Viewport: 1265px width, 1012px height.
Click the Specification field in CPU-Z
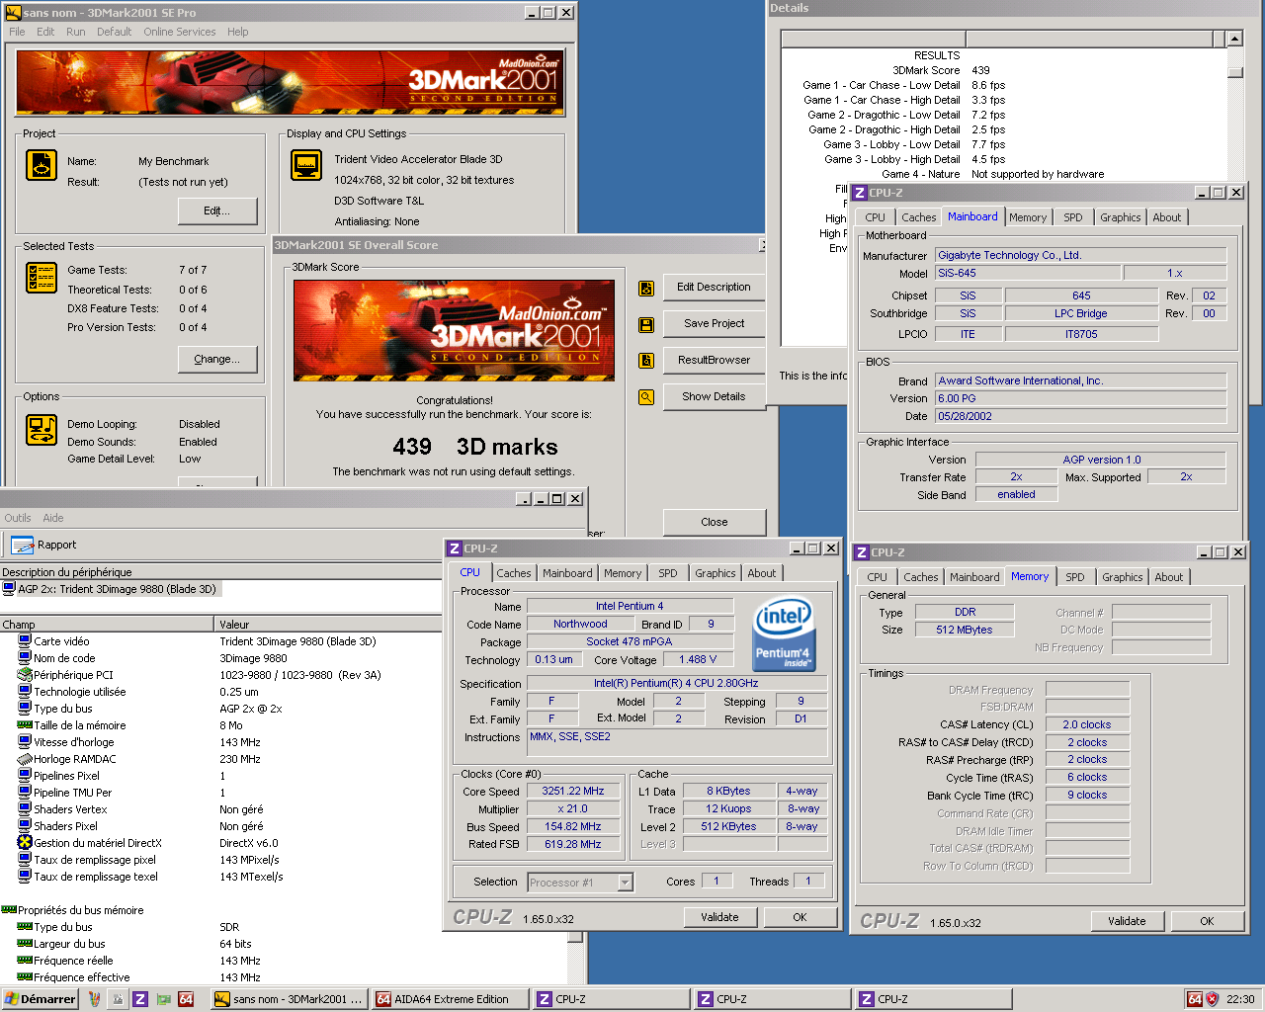click(676, 683)
